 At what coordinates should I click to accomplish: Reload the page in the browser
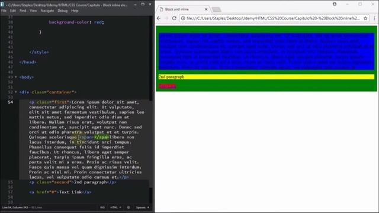[x=174, y=18]
